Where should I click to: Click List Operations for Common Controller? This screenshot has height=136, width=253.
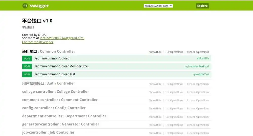point(174,52)
